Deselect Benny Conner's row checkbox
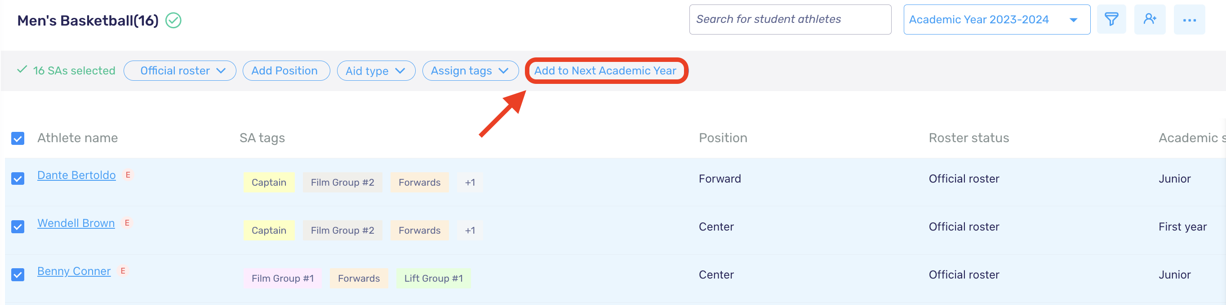The image size is (1226, 305). click(18, 274)
